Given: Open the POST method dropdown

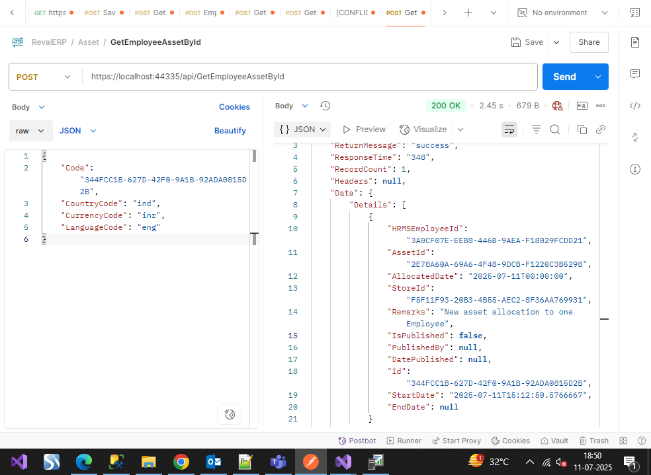Looking at the screenshot, I should tap(44, 77).
